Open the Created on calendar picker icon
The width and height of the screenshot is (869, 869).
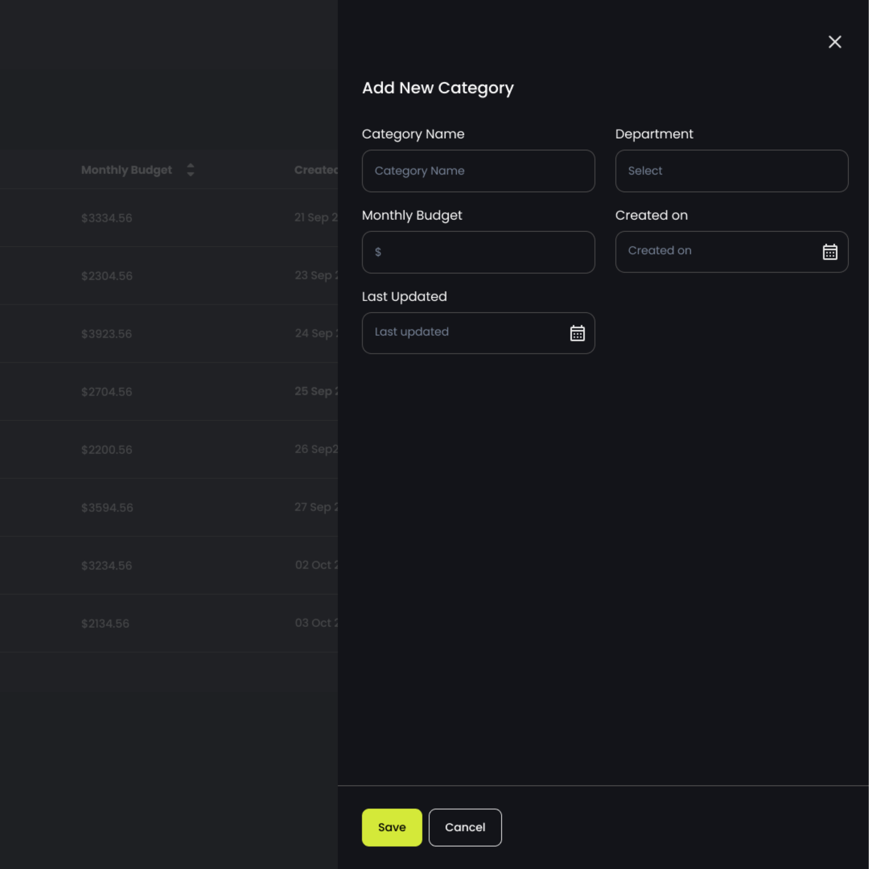pyautogui.click(x=830, y=252)
